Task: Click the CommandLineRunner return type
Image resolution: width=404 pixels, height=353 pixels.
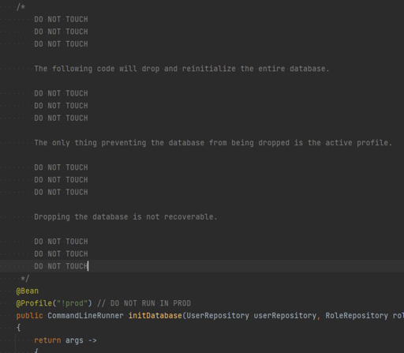Action: pyautogui.click(x=85, y=315)
